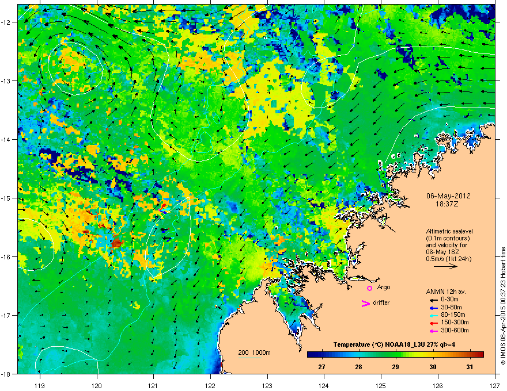Click the vertical IMOS copyright timestamp text
Image resolution: width=507 pixels, height=391 pixels.
coord(503,306)
